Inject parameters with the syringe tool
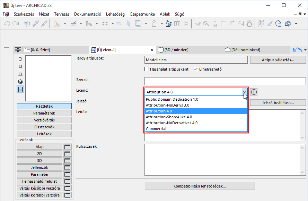Viewport: 308px width, 201px height. pos(44,24)
